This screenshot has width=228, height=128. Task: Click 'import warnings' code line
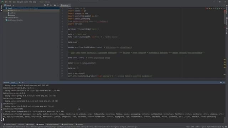(x=75, y=24)
